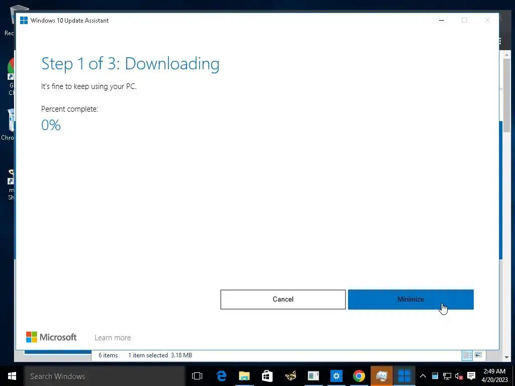Open the clock showing 2:49 AM
The height and width of the screenshot is (386, 515).
click(494, 375)
